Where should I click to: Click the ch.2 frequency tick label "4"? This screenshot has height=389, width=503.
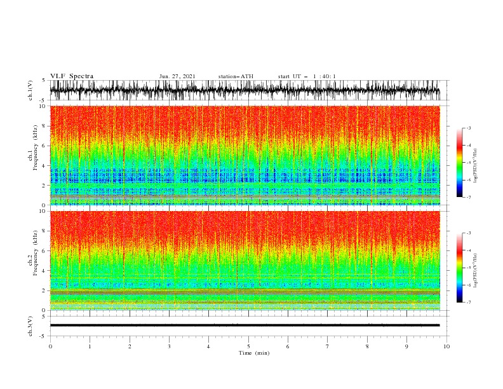(x=44, y=271)
